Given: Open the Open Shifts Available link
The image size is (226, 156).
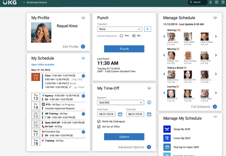Looking at the screenshot, I should coord(43,65).
